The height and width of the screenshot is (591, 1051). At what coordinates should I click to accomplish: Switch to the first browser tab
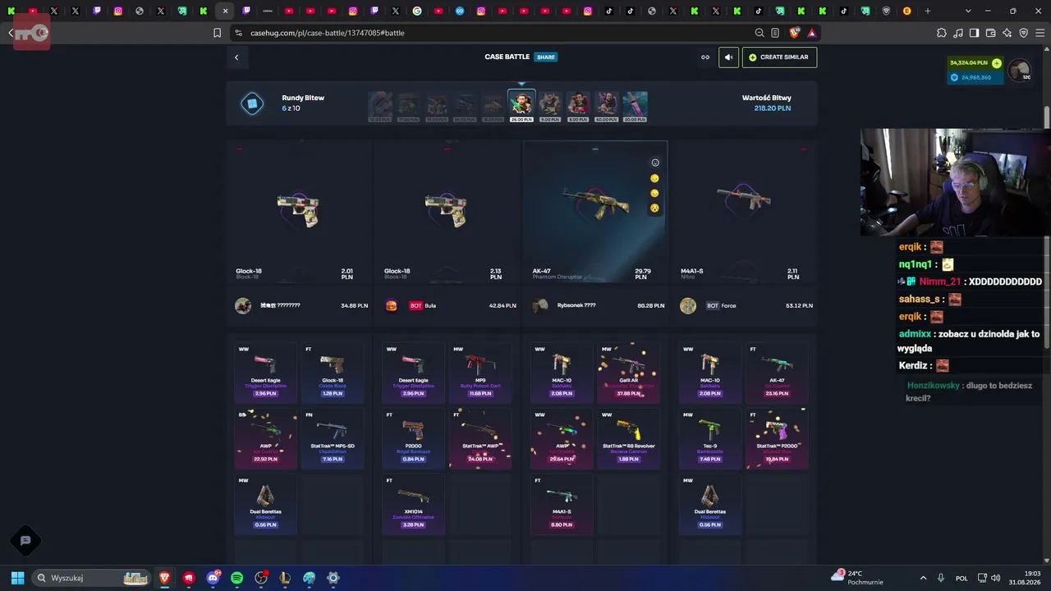(11, 11)
